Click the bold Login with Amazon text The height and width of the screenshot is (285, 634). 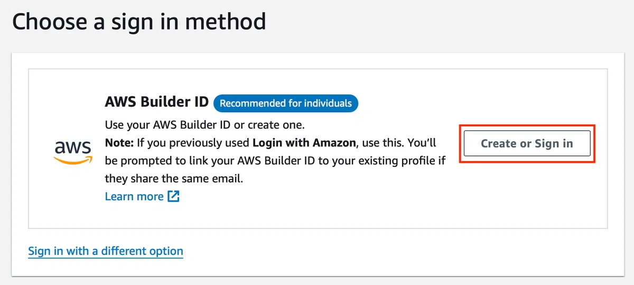303,143
